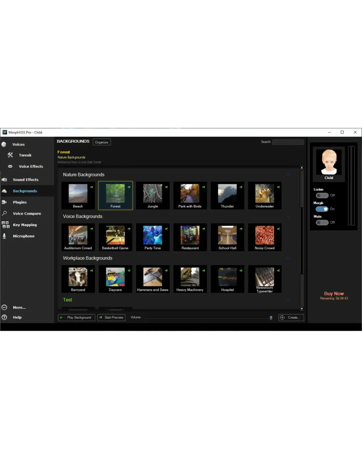Open the More... menu in sidebar
The height and width of the screenshot is (459, 362).
pyautogui.click(x=19, y=307)
